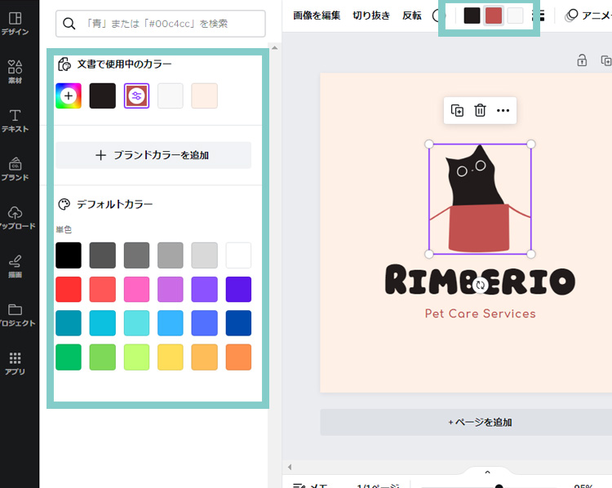Choose coral red default color
Screen dimensions: 612x488
[102, 289]
